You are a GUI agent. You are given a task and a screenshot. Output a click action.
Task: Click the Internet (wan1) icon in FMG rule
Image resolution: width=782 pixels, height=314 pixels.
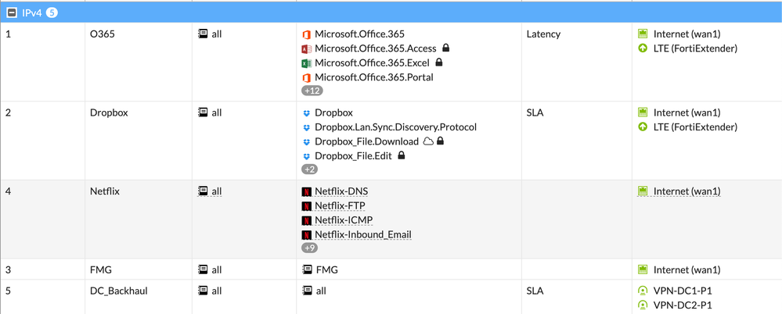tap(643, 269)
